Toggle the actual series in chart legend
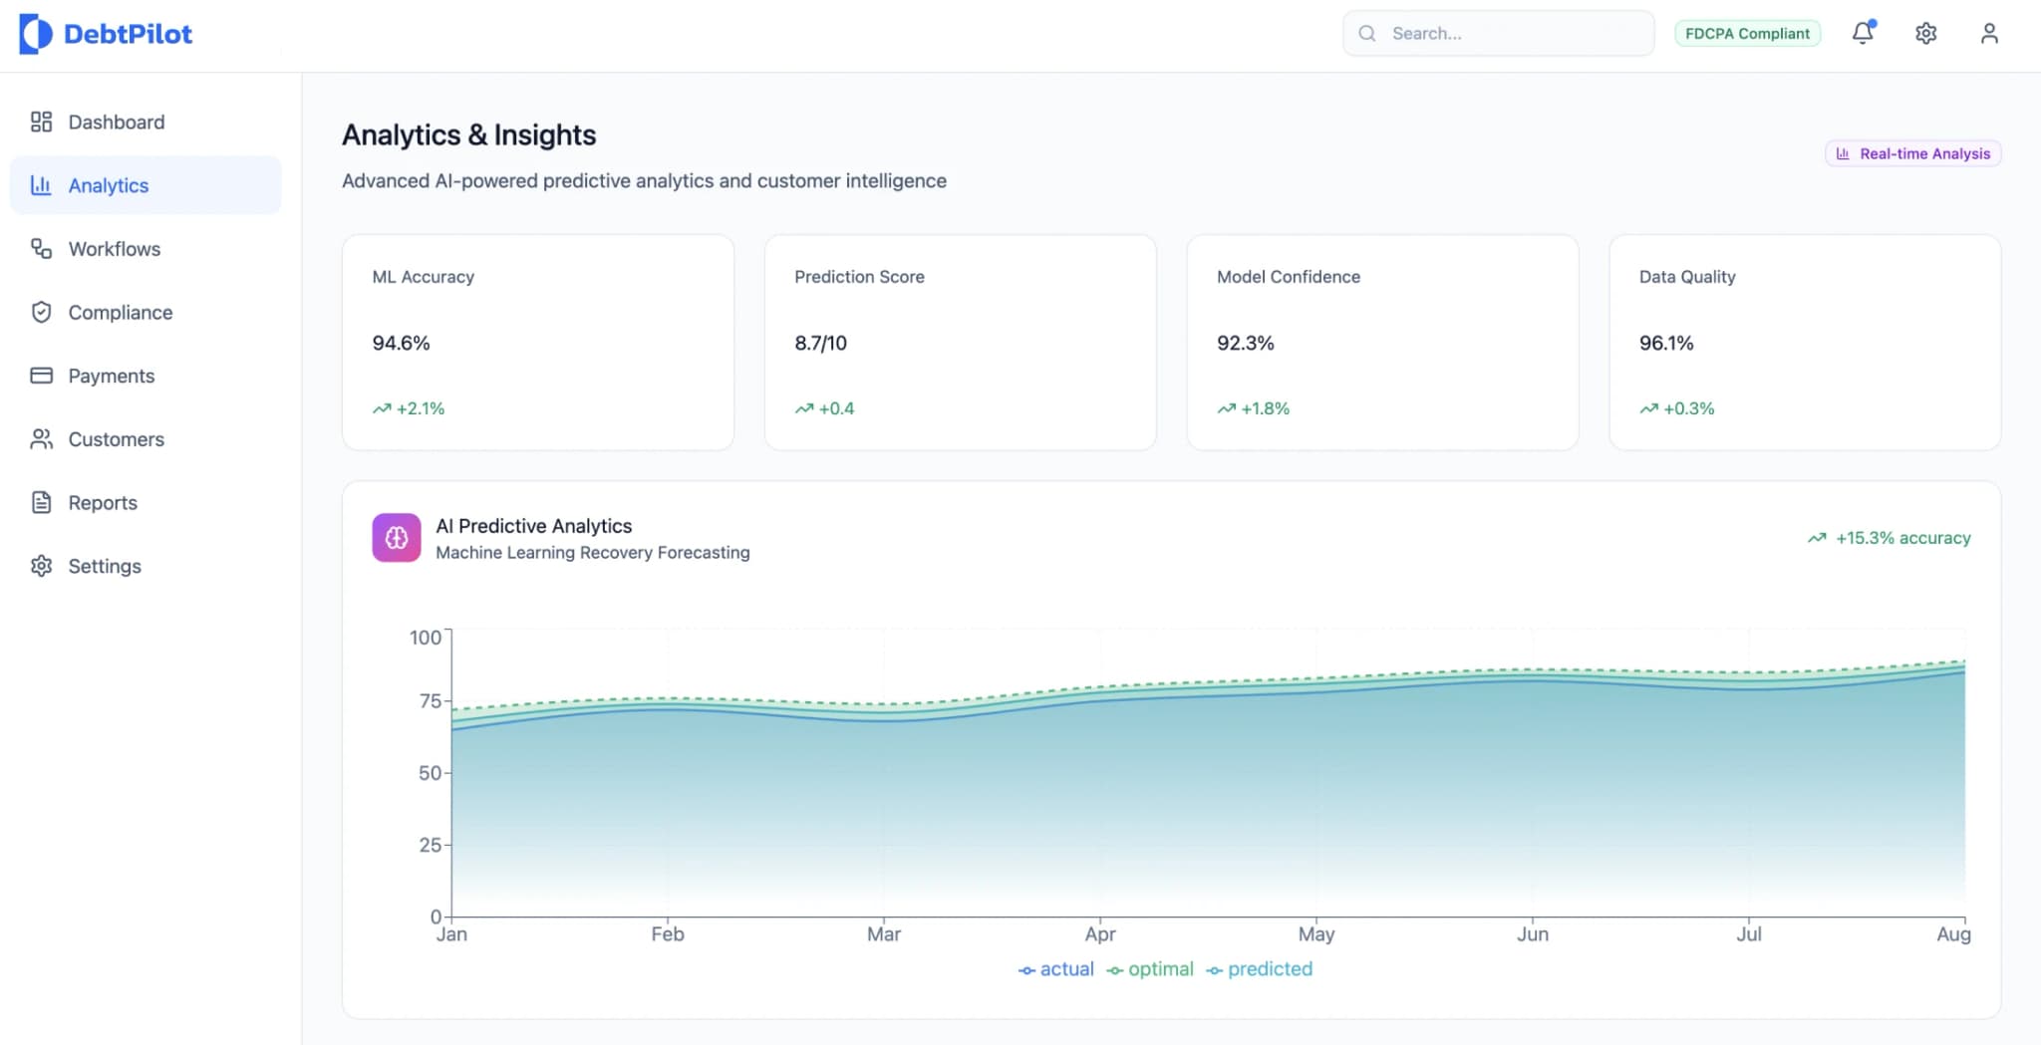 pyautogui.click(x=1055, y=969)
